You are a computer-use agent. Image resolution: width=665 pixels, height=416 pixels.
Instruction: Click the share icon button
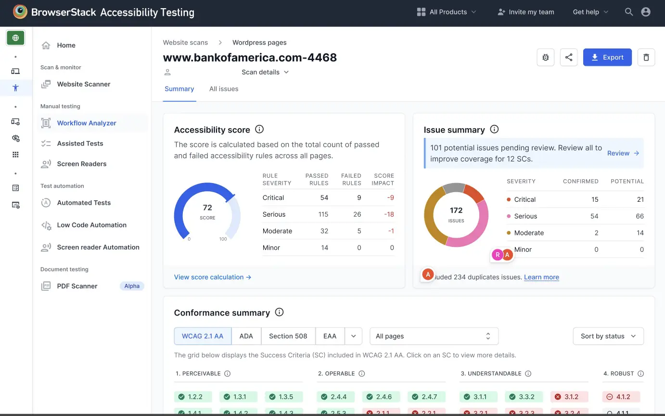click(569, 57)
